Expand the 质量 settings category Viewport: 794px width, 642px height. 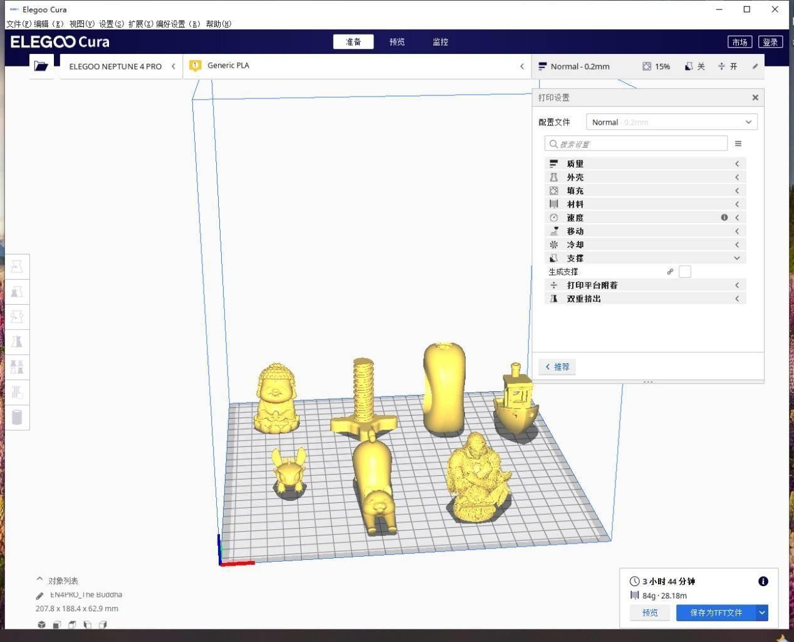pyautogui.click(x=645, y=164)
